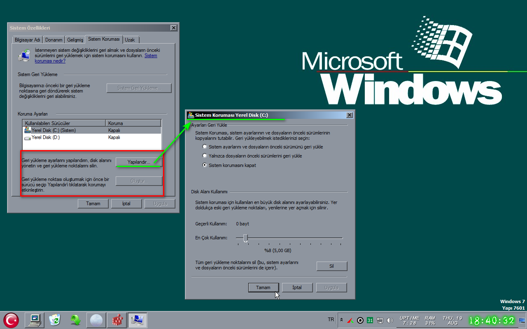Click Tamam in Sistem Koruması dialog
This screenshot has height=329, width=527.
click(263, 287)
